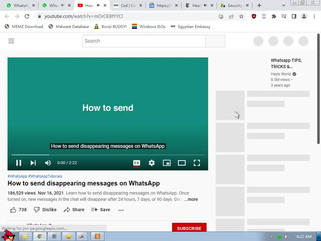
Task: Toggle closed captions CC button
Action: coord(137,163)
